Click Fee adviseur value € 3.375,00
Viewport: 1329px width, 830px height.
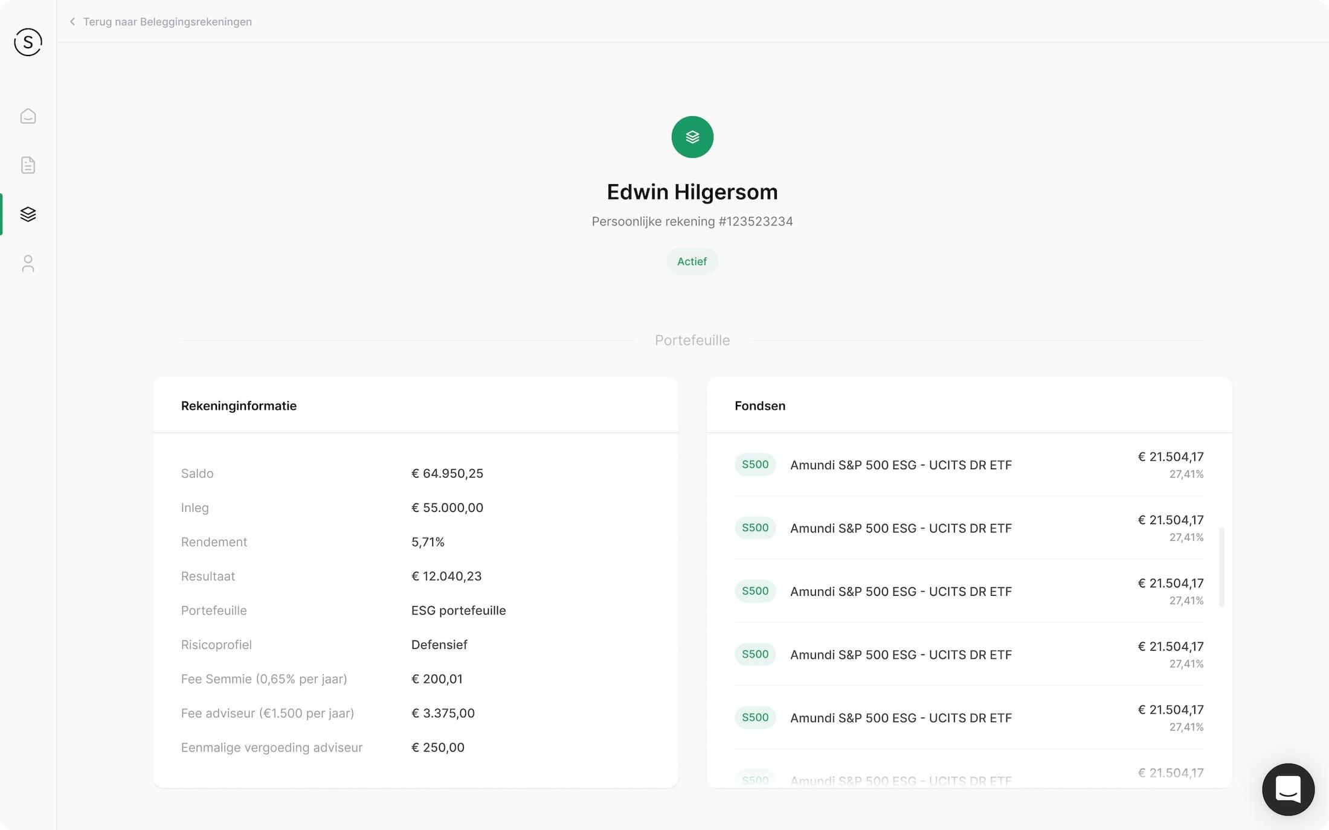pos(443,713)
